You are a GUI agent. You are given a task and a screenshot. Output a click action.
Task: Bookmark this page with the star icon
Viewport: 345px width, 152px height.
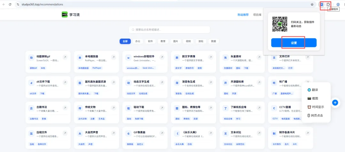(x=312, y=4)
